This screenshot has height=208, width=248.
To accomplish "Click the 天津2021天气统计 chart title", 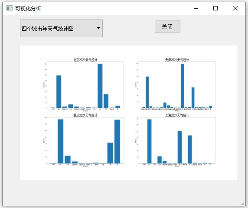I will [x=177, y=60].
